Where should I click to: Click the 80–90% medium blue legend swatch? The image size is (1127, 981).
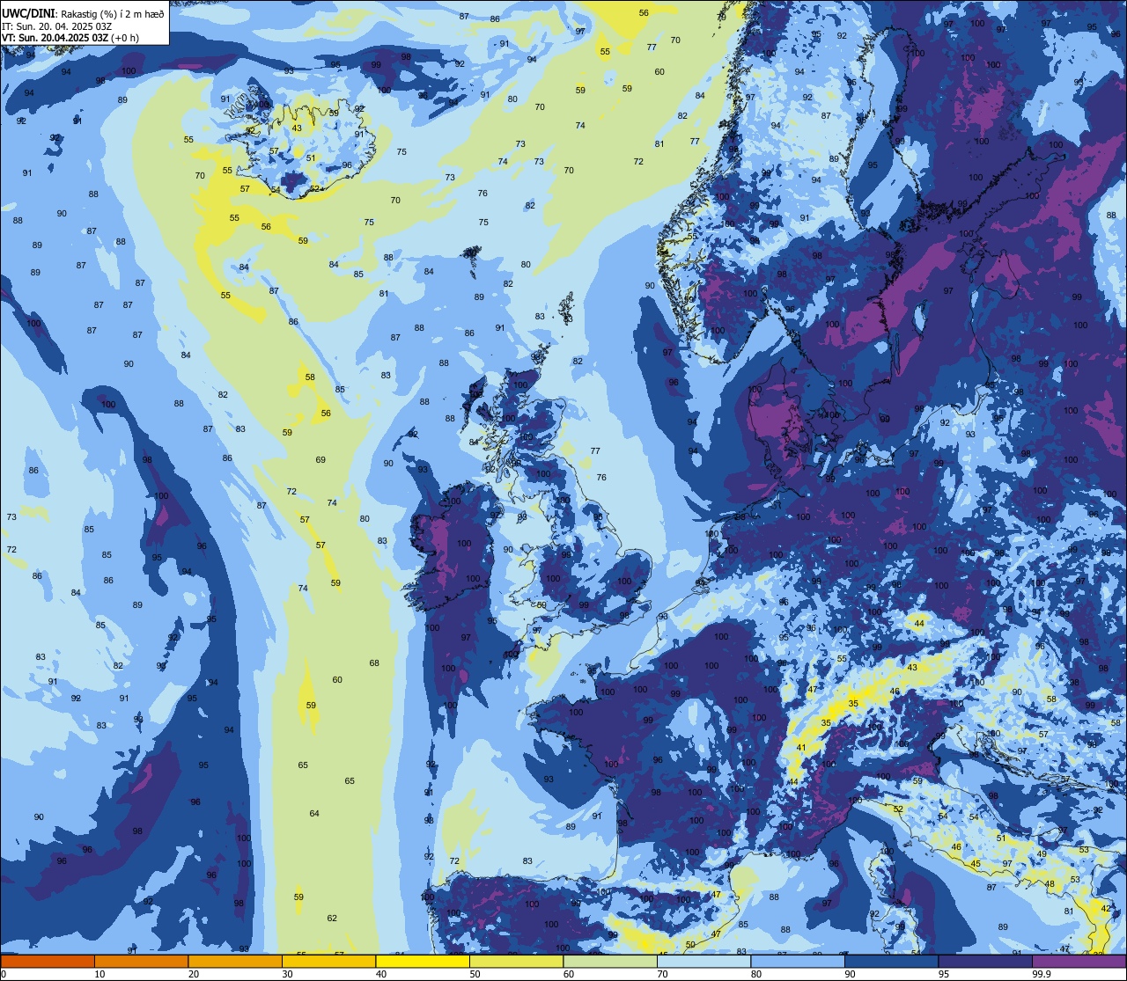click(798, 962)
